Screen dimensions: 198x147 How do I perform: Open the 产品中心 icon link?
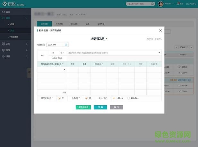pos(187,4)
